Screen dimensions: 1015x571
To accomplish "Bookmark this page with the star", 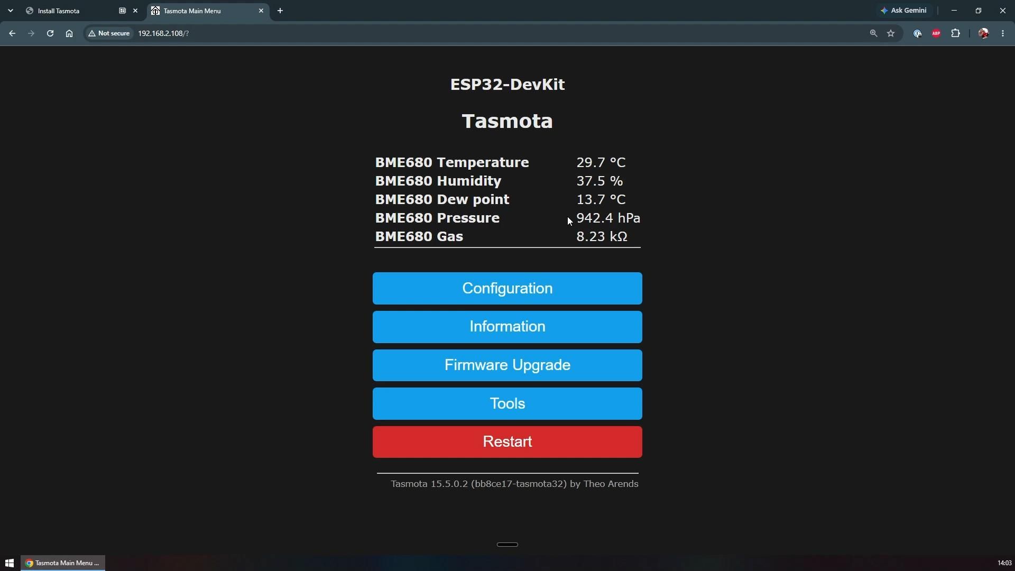I will tap(891, 33).
